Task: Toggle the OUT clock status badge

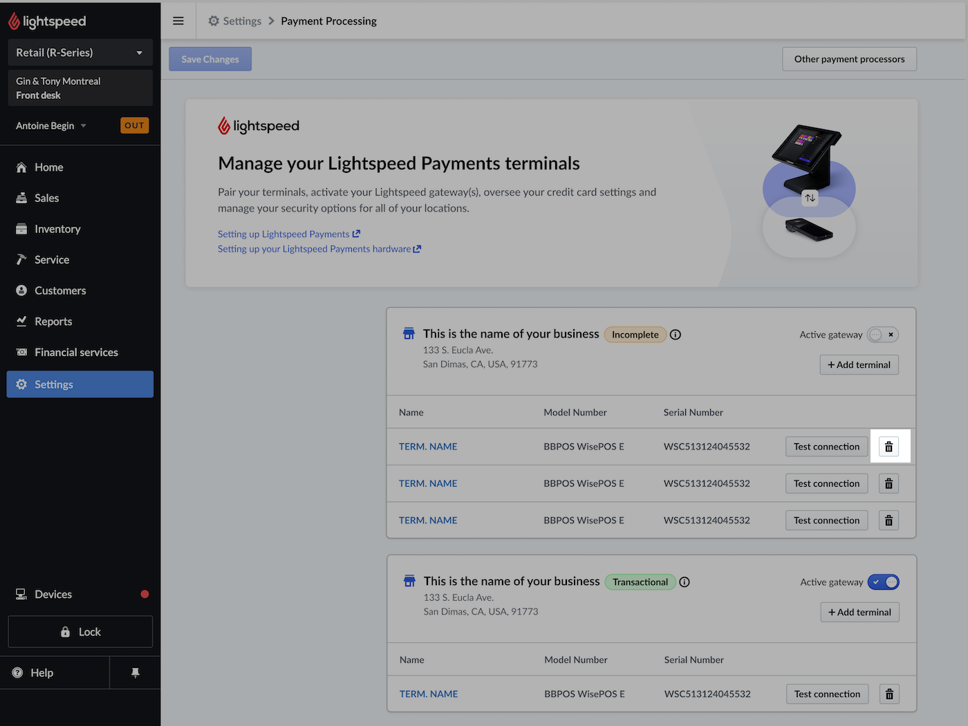Action: click(134, 126)
